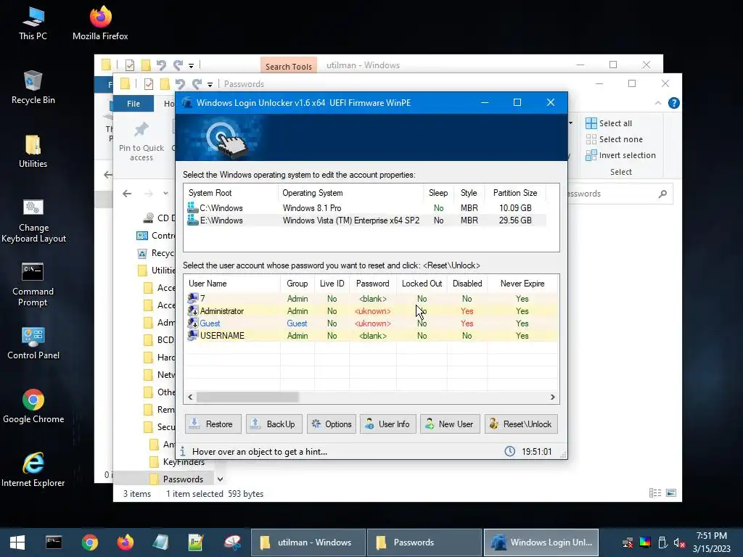
Task: Click New User button
Action: 450,424
